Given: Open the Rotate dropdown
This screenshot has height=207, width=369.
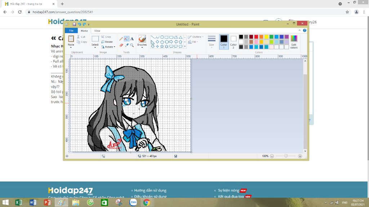Looking at the screenshot, I should 108,47.
